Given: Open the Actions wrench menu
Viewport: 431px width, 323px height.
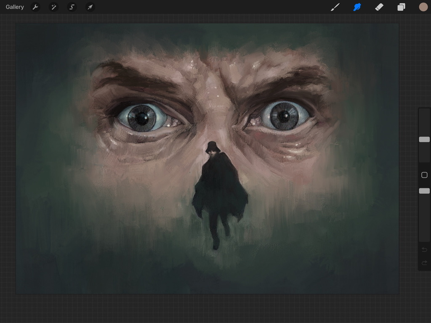Looking at the screenshot, I should 35,7.
